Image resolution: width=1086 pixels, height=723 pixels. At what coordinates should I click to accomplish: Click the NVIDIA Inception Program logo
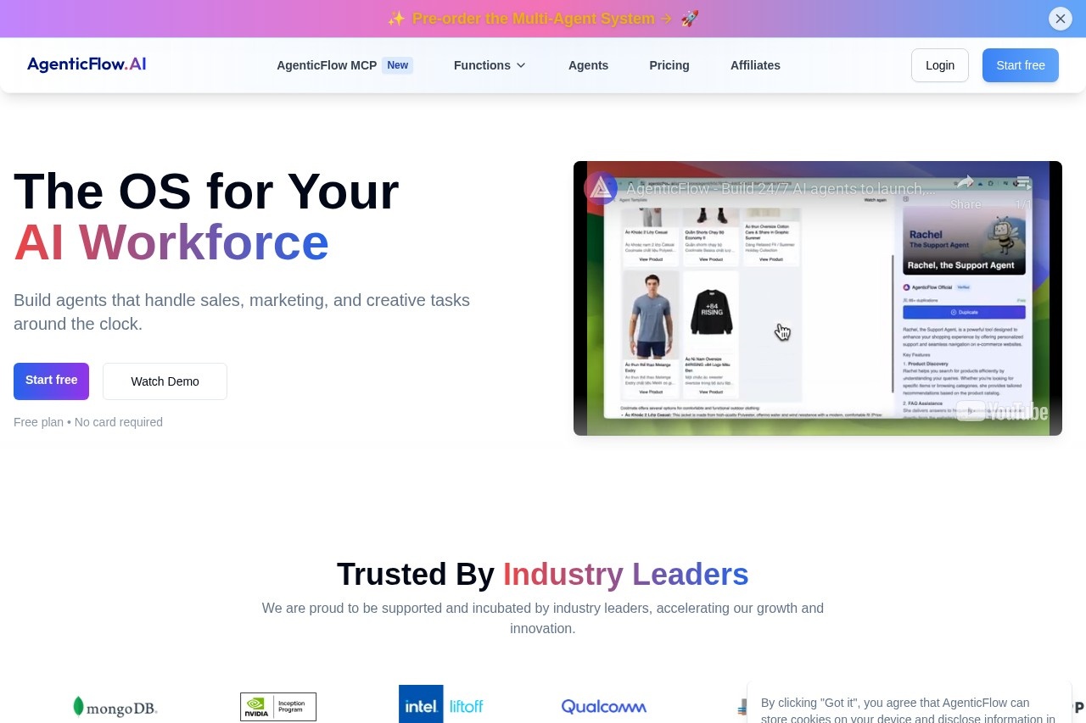point(278,706)
